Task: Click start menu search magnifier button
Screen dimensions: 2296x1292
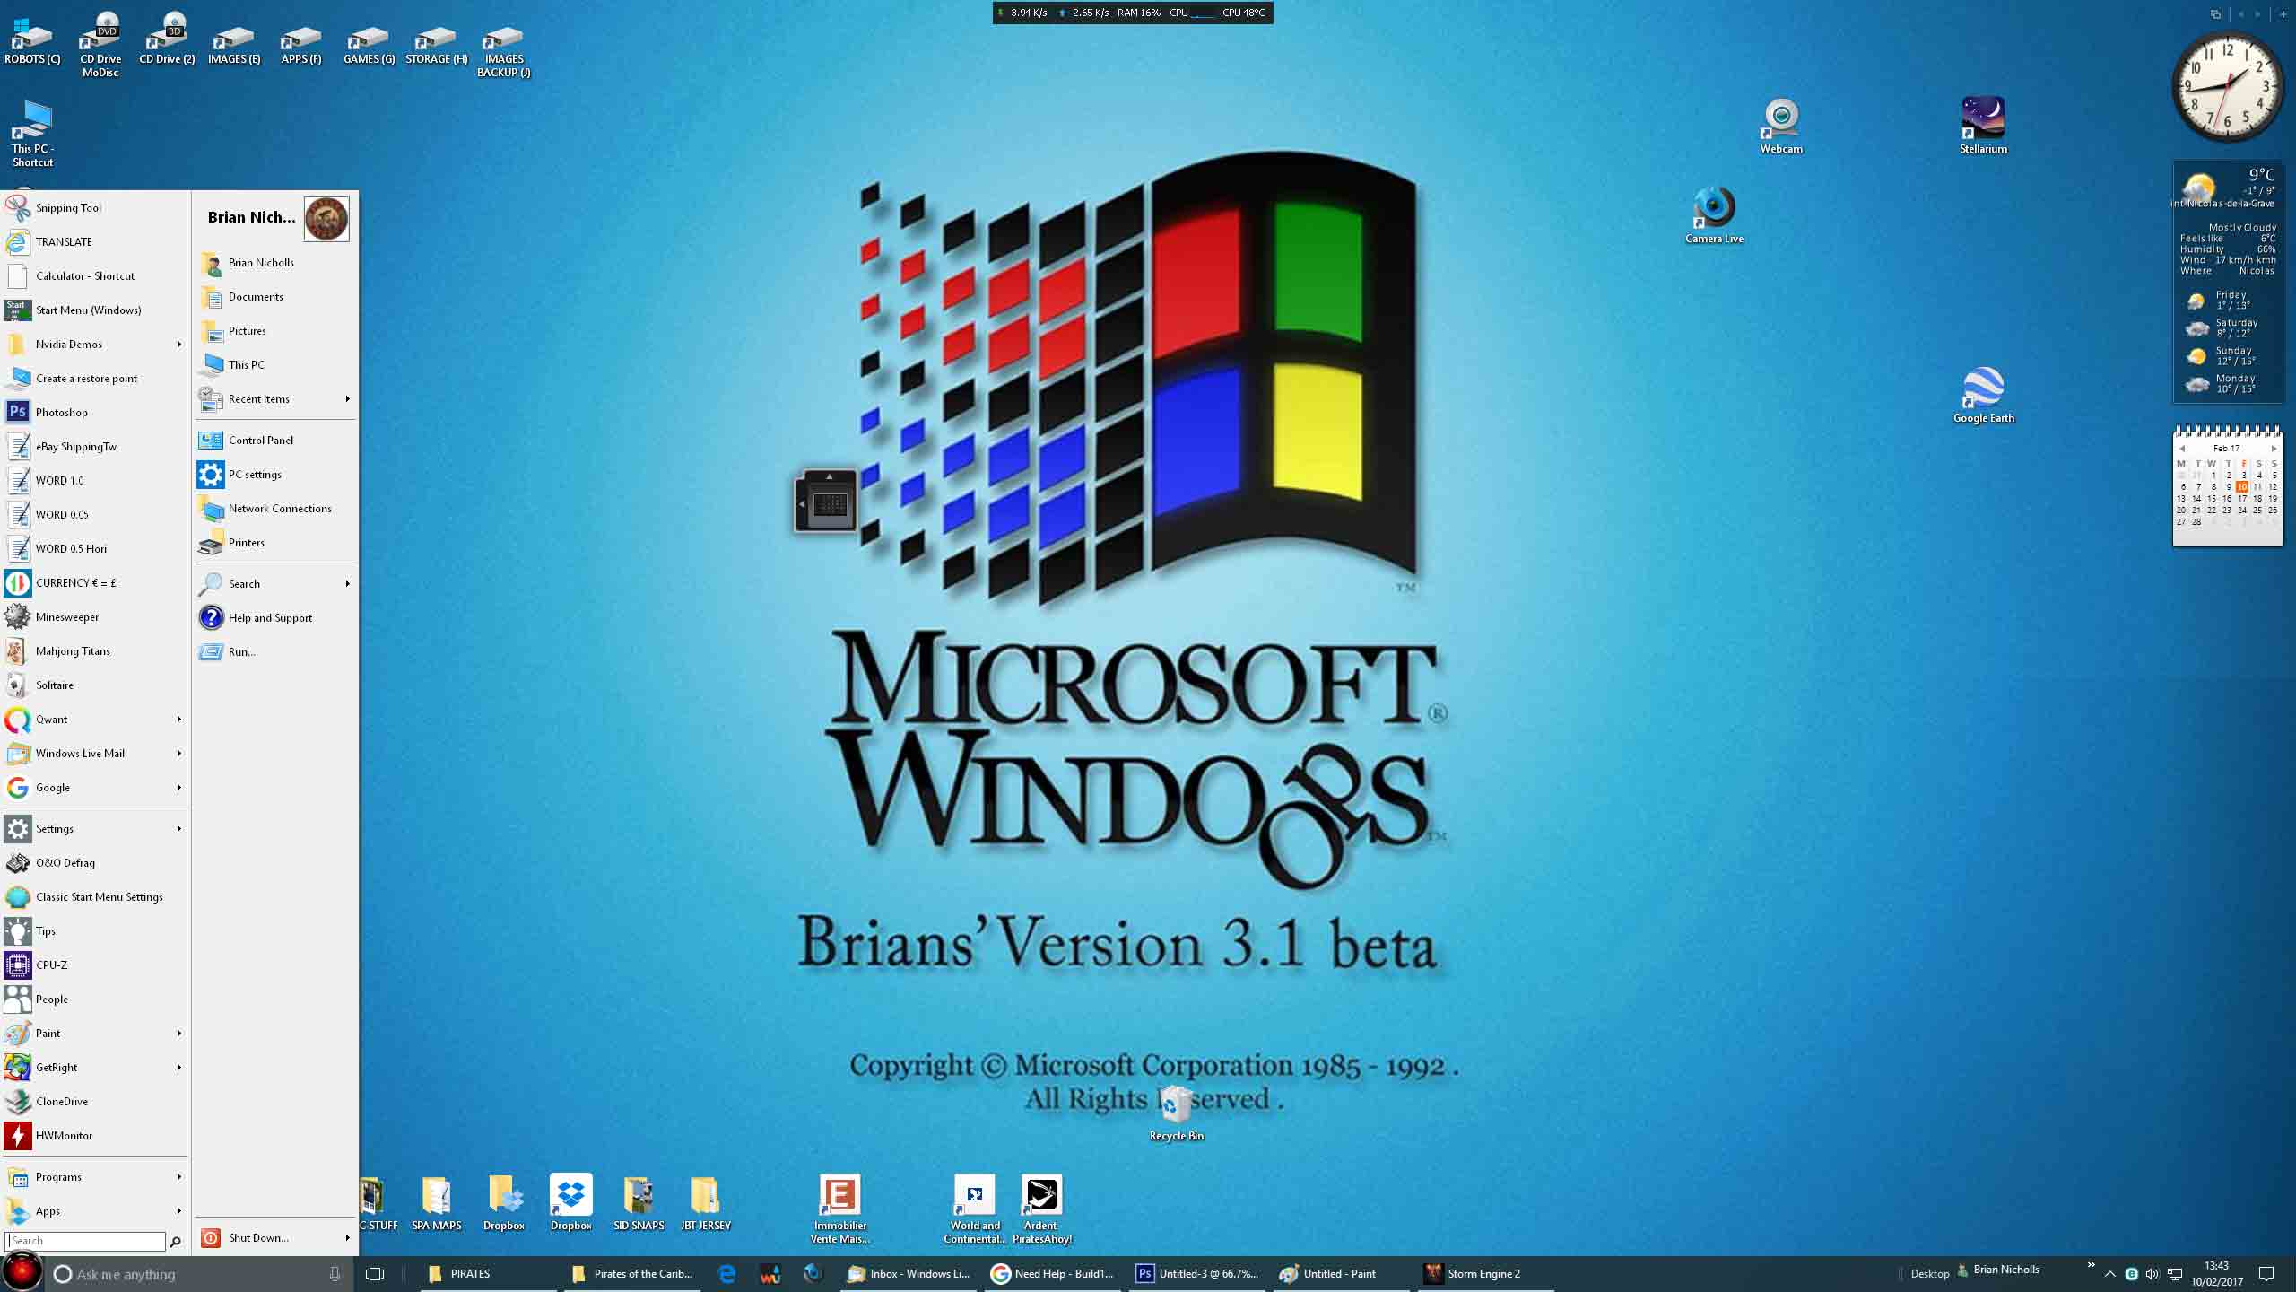Action: [176, 1242]
